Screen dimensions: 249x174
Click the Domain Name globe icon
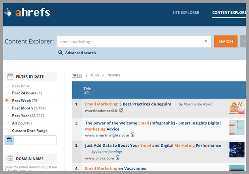[x=11, y=159]
